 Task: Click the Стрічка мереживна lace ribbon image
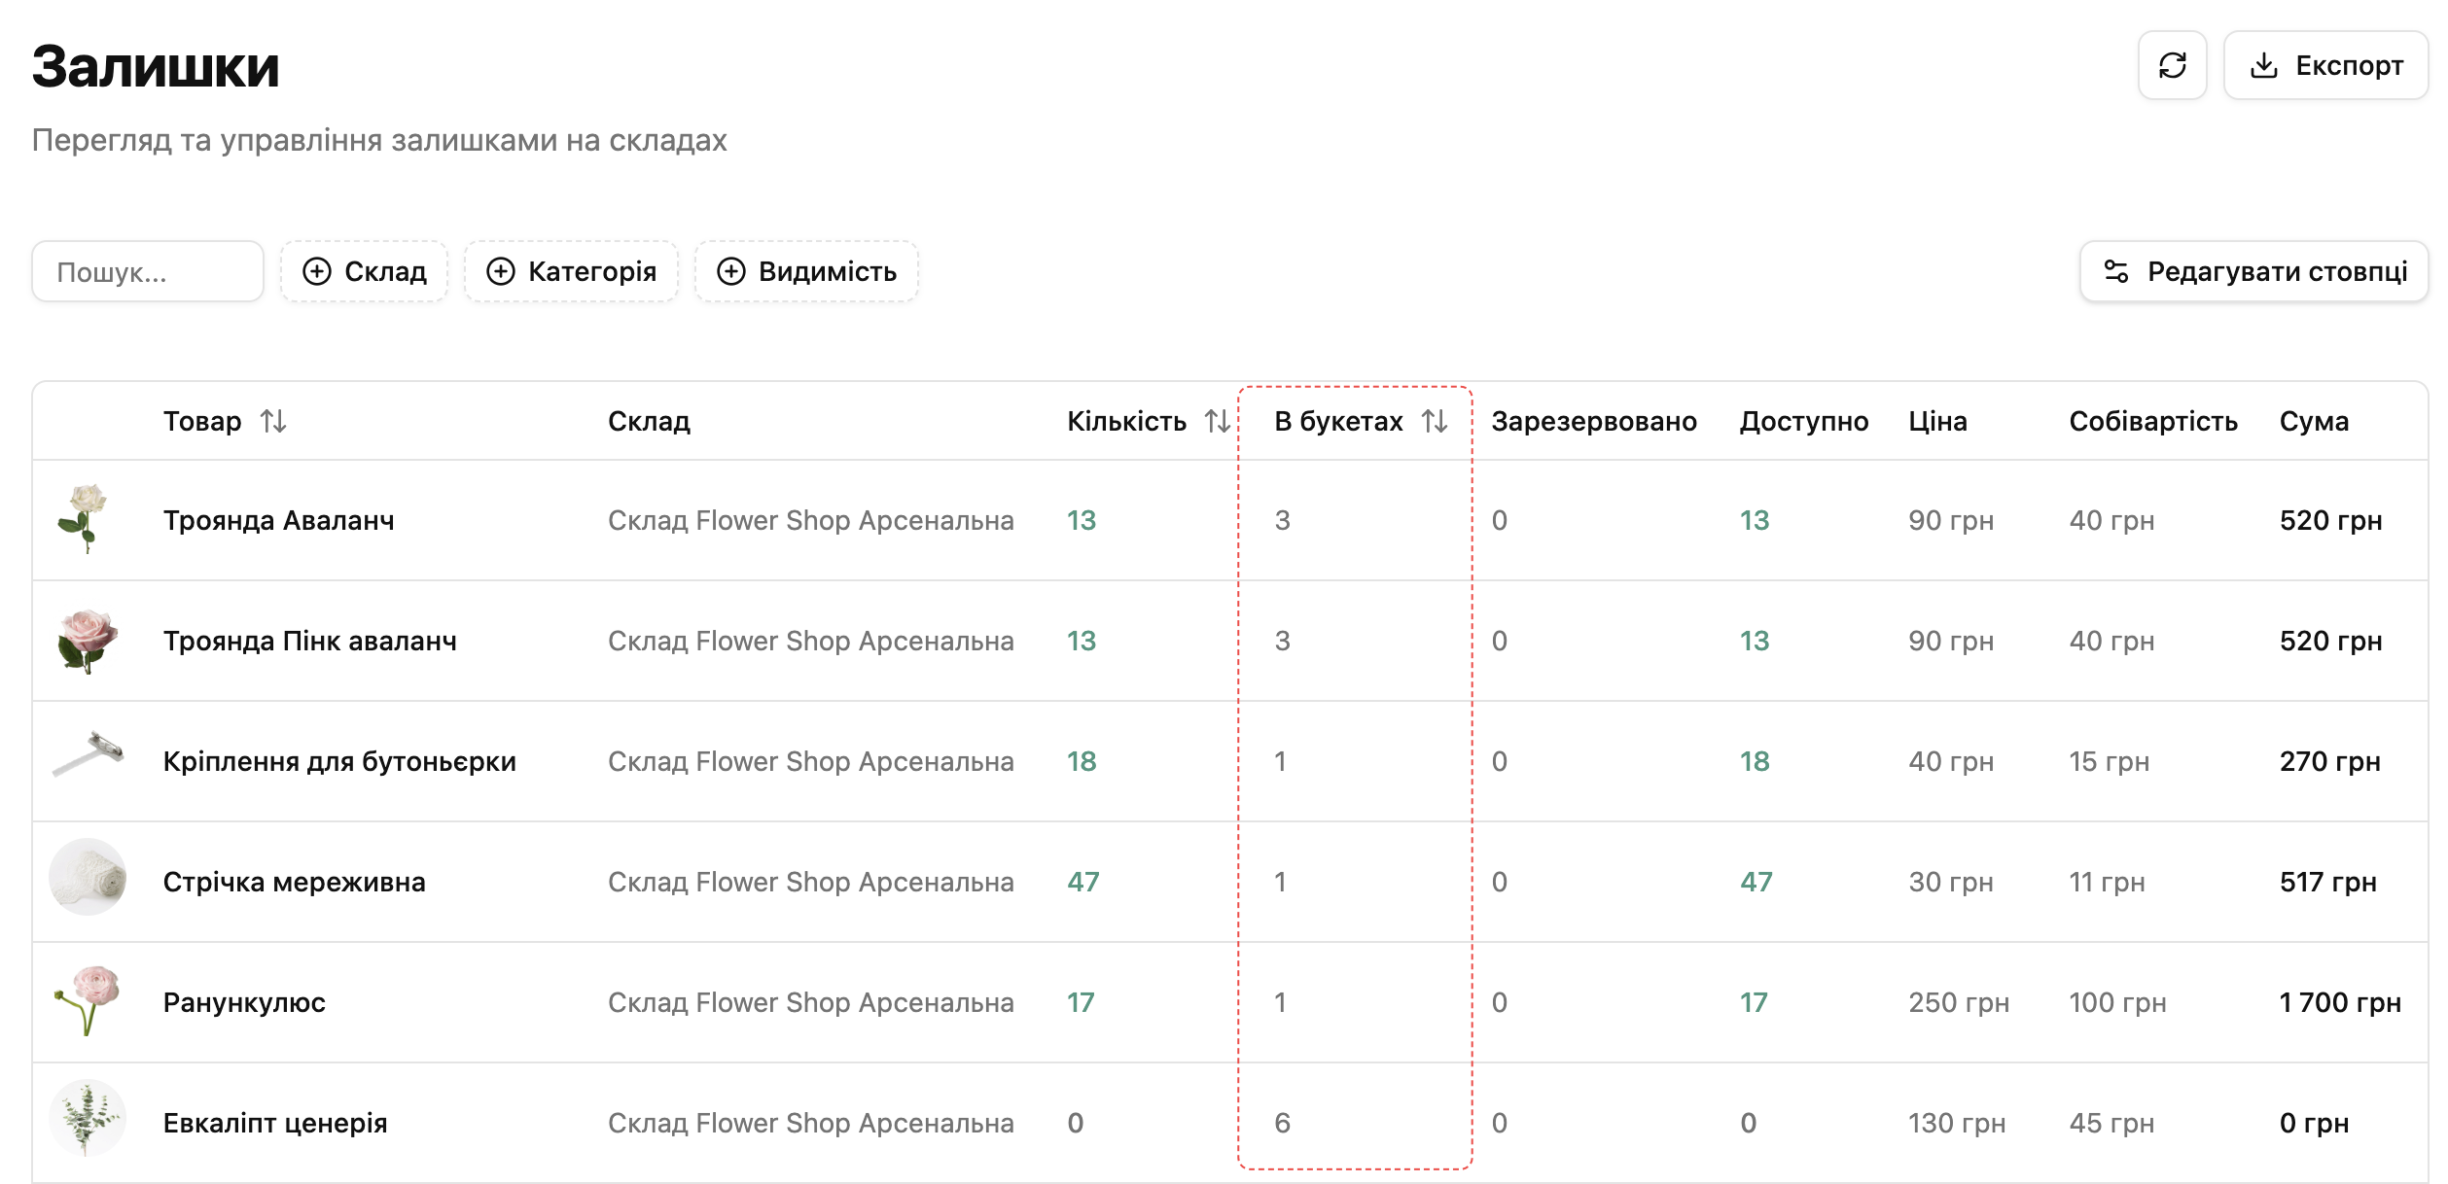(x=88, y=877)
